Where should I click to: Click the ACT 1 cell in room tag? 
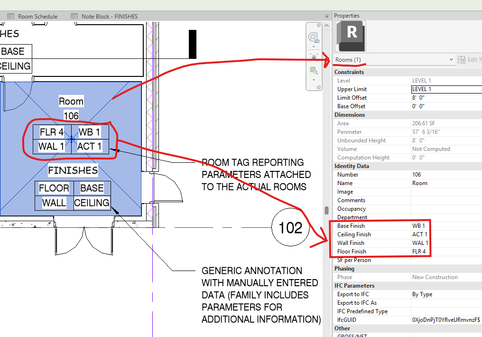[90, 146]
